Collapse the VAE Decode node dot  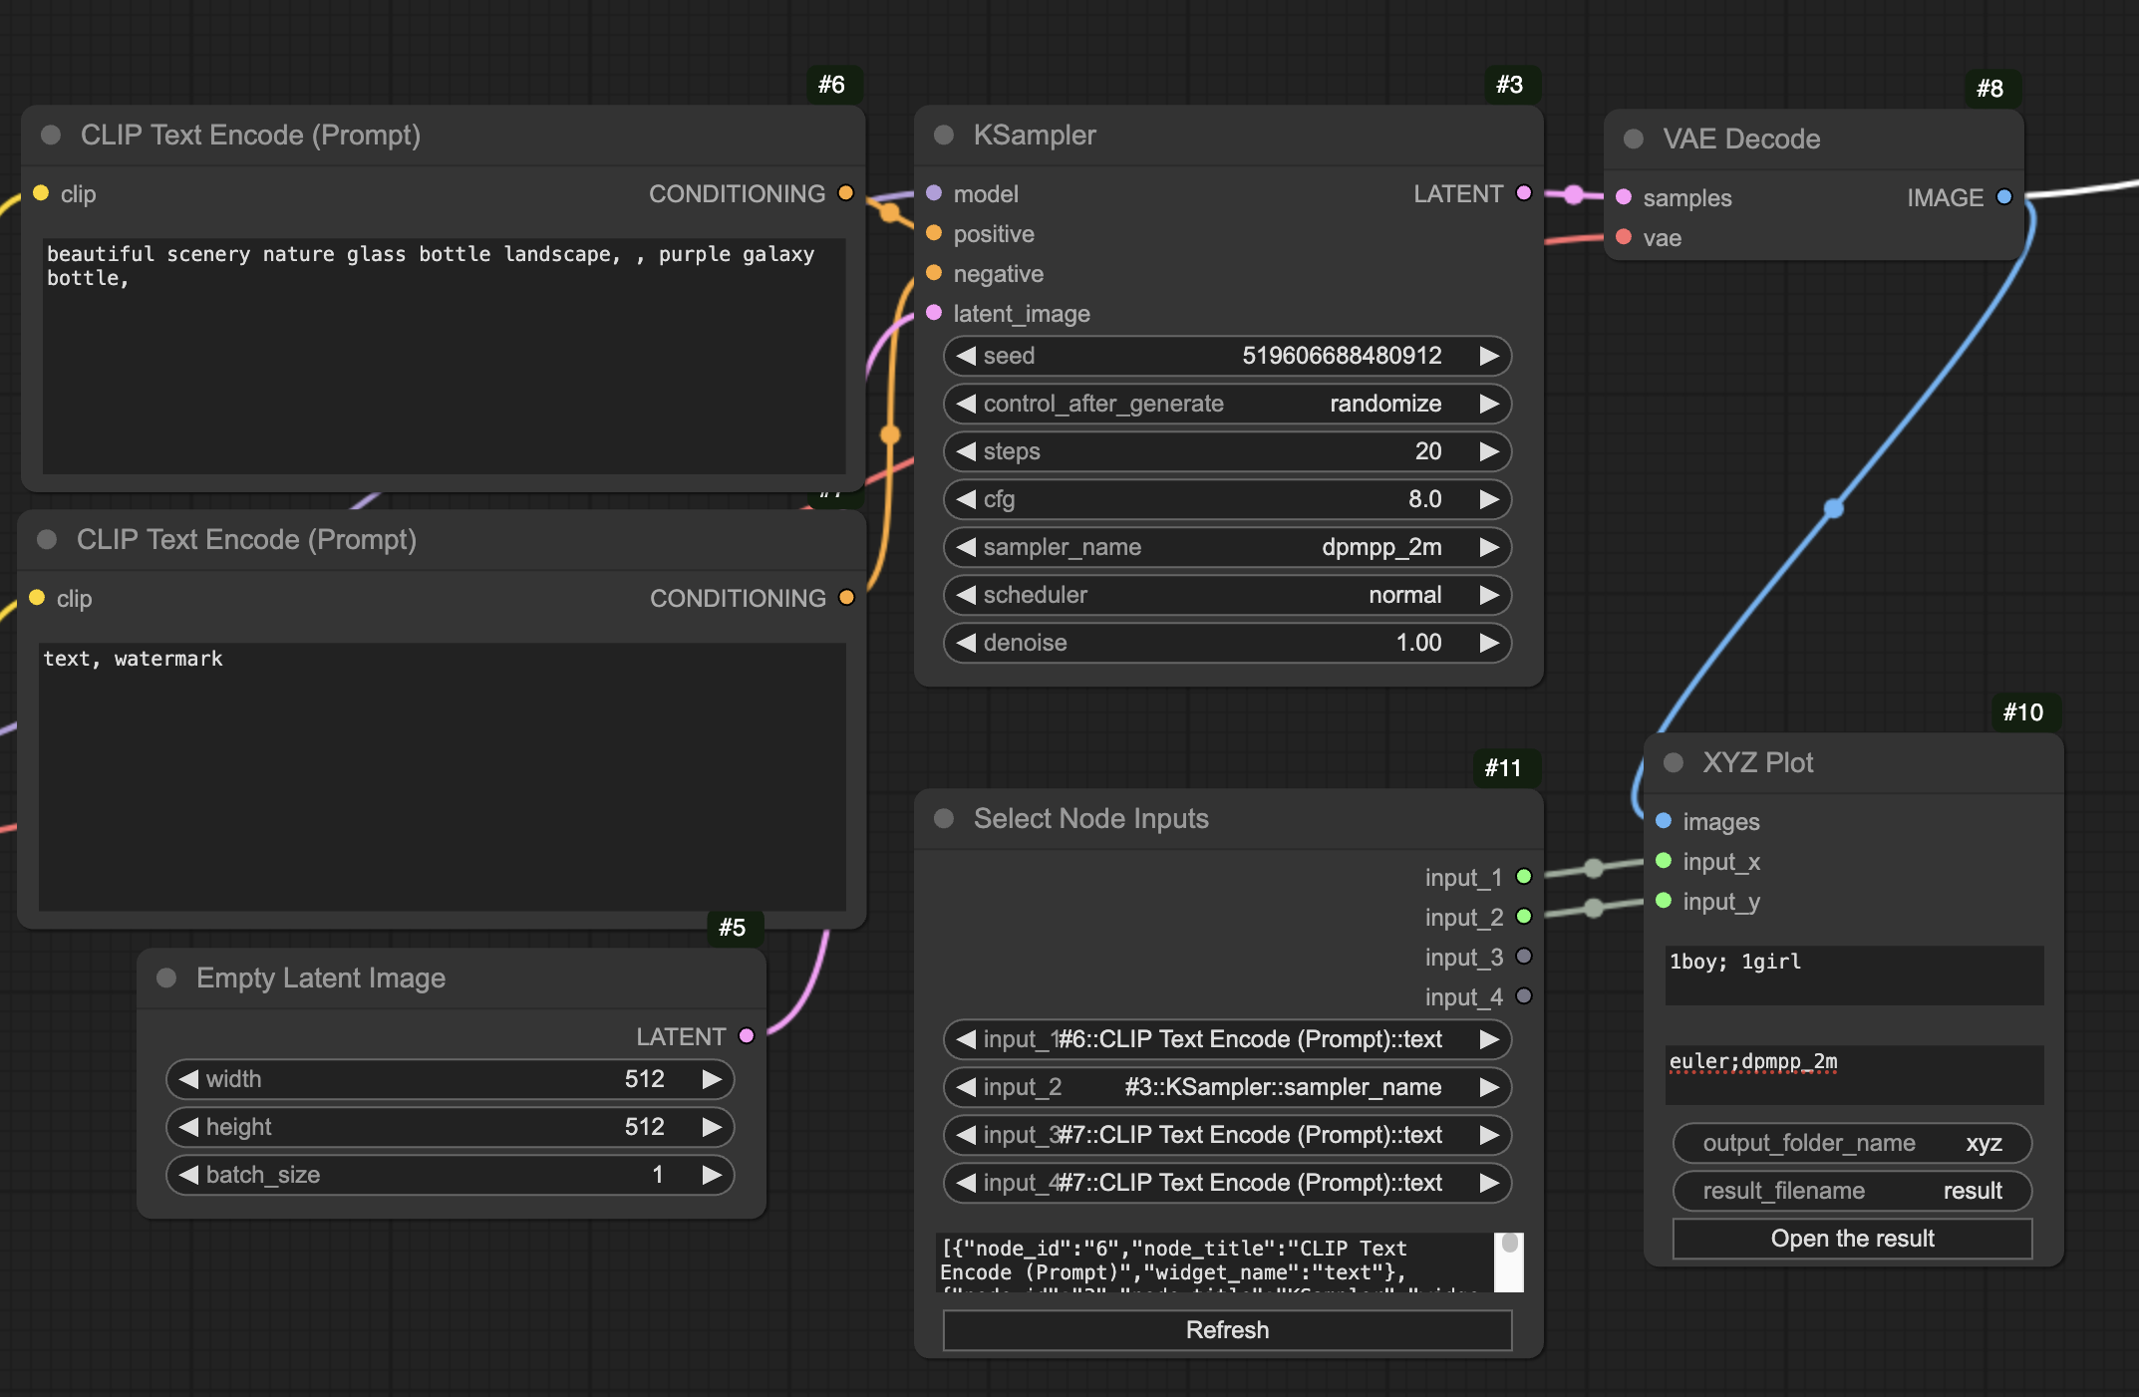click(1633, 139)
